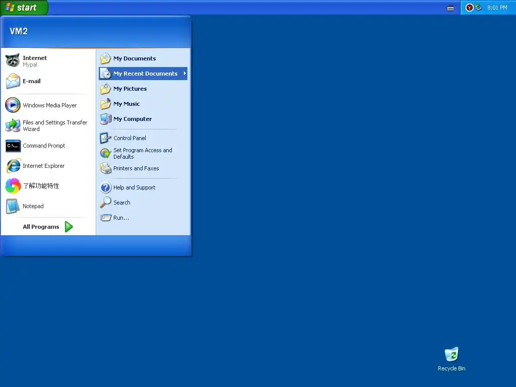Click the "Set Program Access and Defaults" label
Image resolution: width=516 pixels, height=387 pixels.
(143, 153)
